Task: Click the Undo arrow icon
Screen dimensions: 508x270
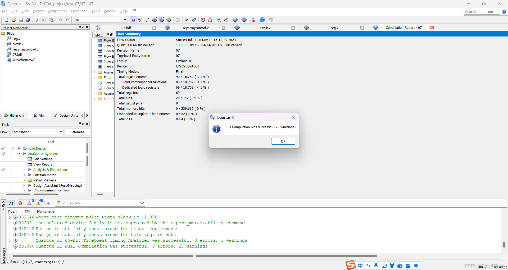Action: [60, 20]
